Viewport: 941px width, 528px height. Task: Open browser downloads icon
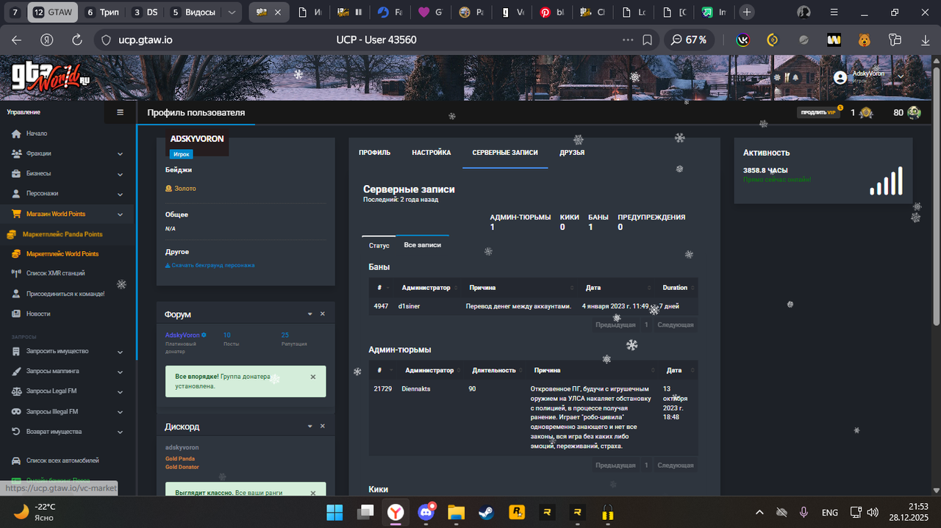(x=925, y=40)
